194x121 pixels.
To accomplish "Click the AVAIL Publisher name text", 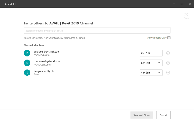I will click(42, 55).
